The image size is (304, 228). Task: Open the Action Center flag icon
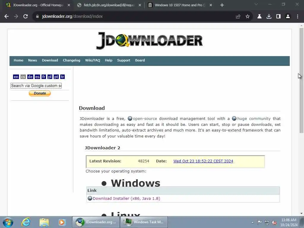point(259,222)
